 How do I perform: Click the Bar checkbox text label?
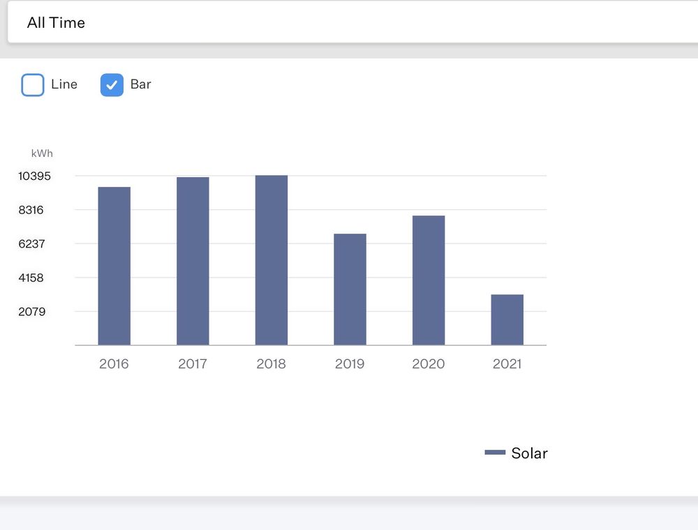141,84
